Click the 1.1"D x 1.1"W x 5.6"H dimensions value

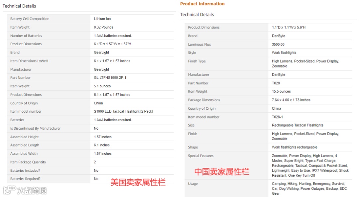coord(289,27)
